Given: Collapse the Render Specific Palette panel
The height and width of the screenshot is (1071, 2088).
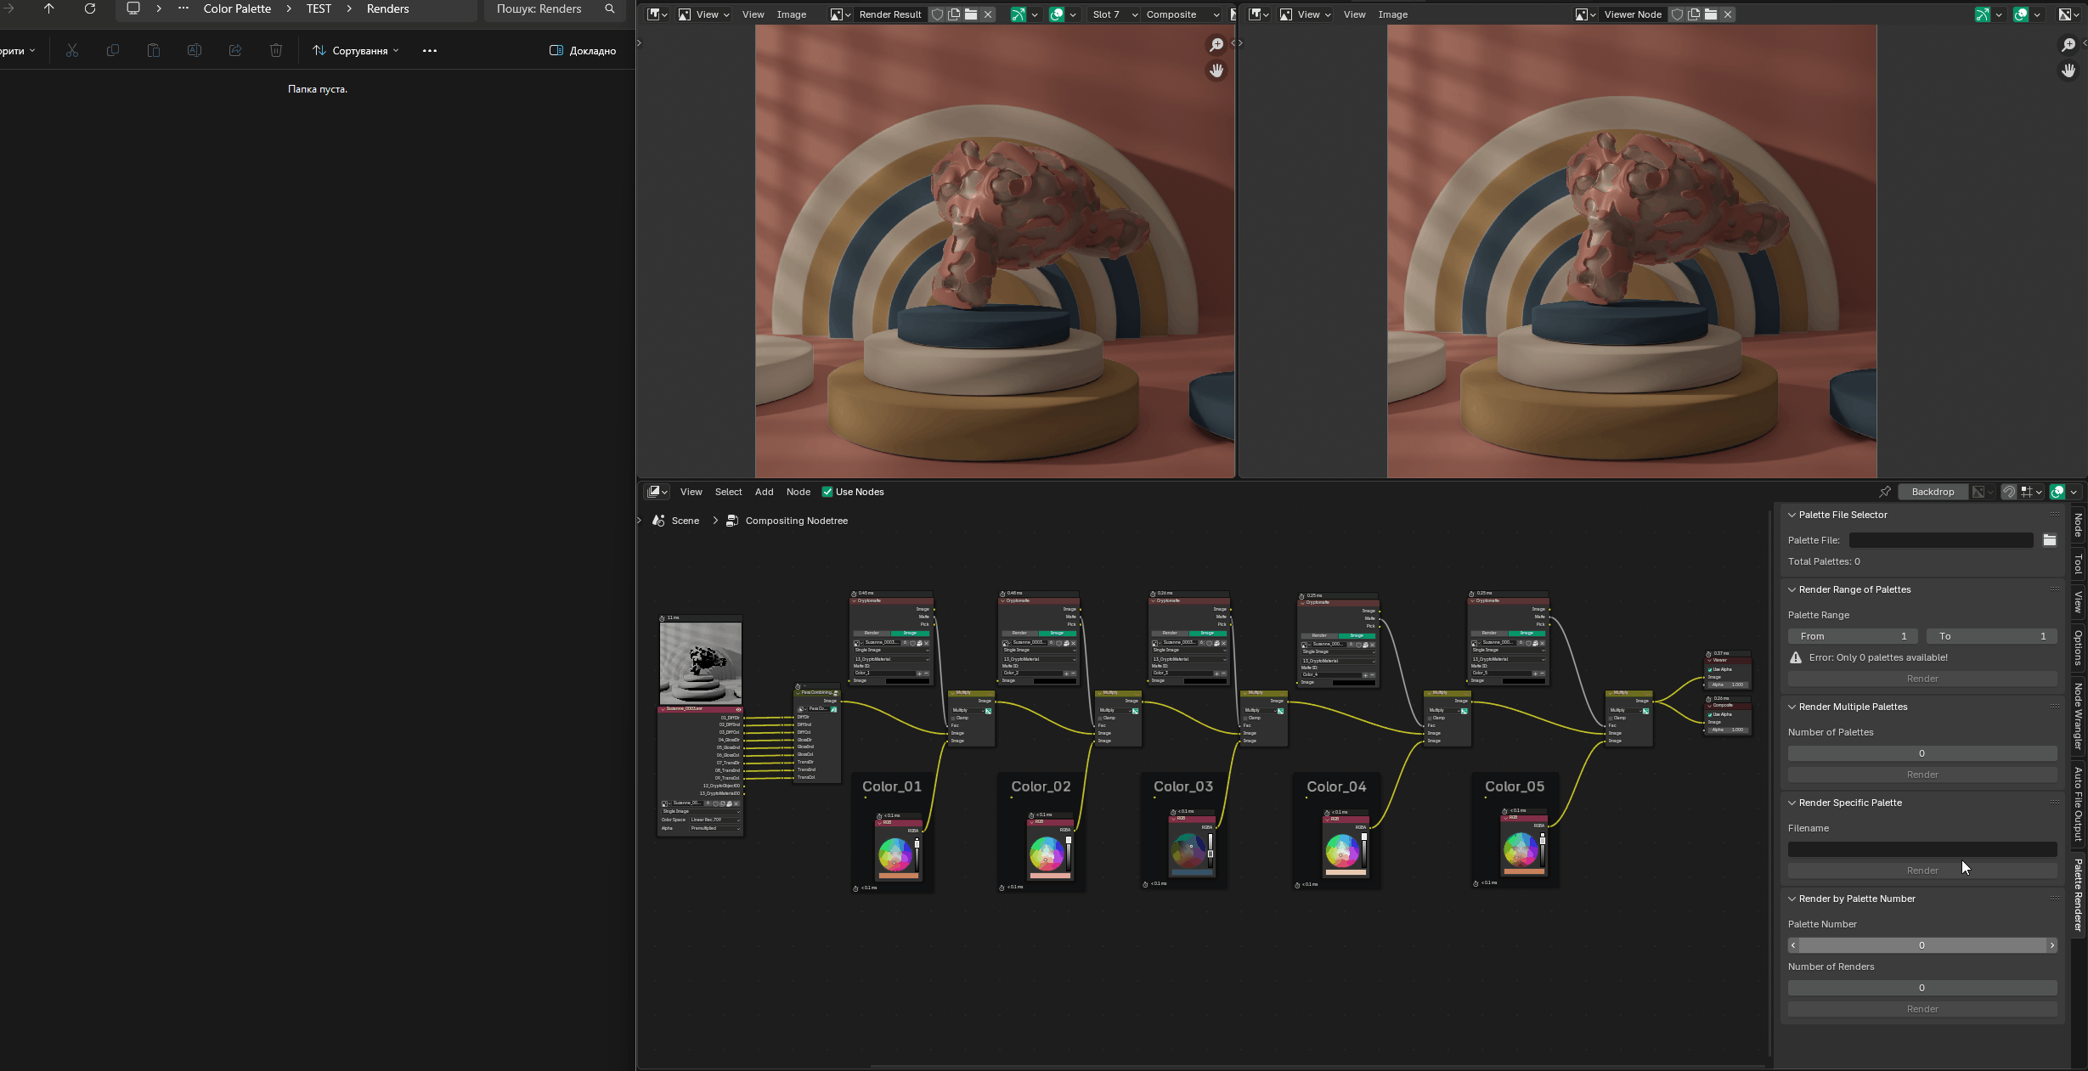Looking at the screenshot, I should (1792, 803).
